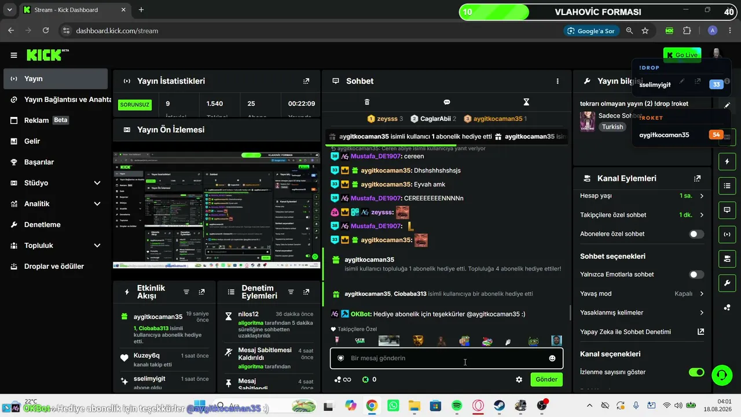Image resolution: width=741 pixels, height=417 pixels.
Task: Expand the Stüdyo sidebar section
Action: [x=97, y=183]
